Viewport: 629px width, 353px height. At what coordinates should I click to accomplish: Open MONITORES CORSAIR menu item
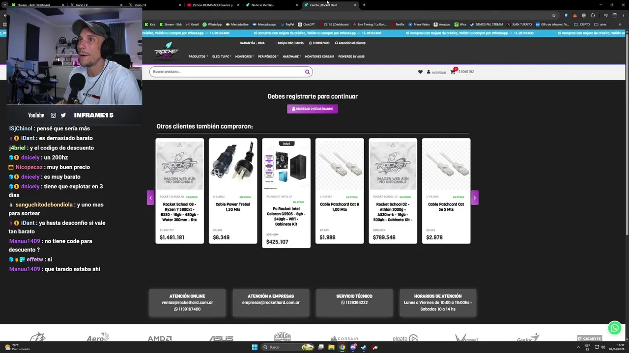coord(319,56)
